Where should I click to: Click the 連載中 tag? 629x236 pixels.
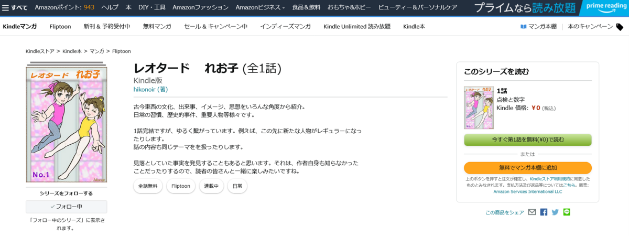211,186
